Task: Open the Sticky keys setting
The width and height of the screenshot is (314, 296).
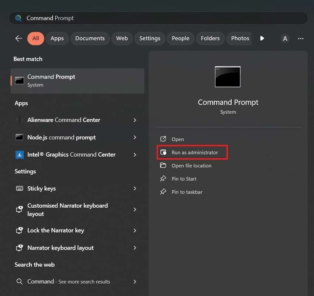Action: pos(77,188)
